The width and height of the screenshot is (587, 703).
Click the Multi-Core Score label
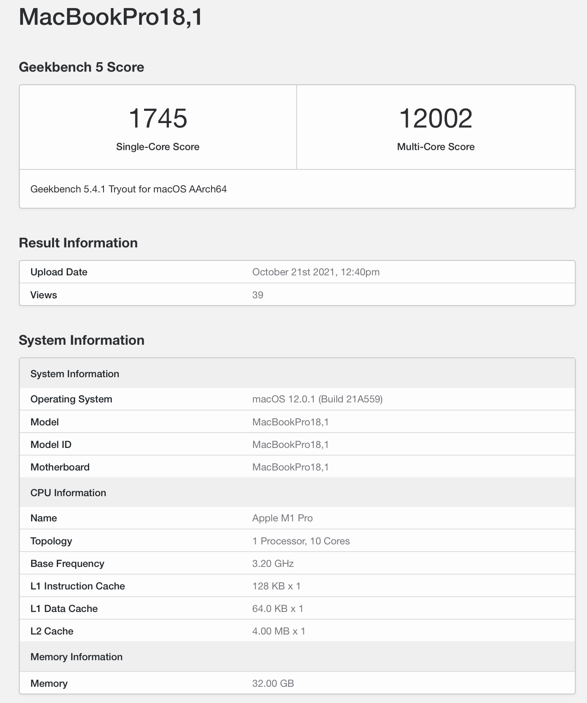point(435,147)
